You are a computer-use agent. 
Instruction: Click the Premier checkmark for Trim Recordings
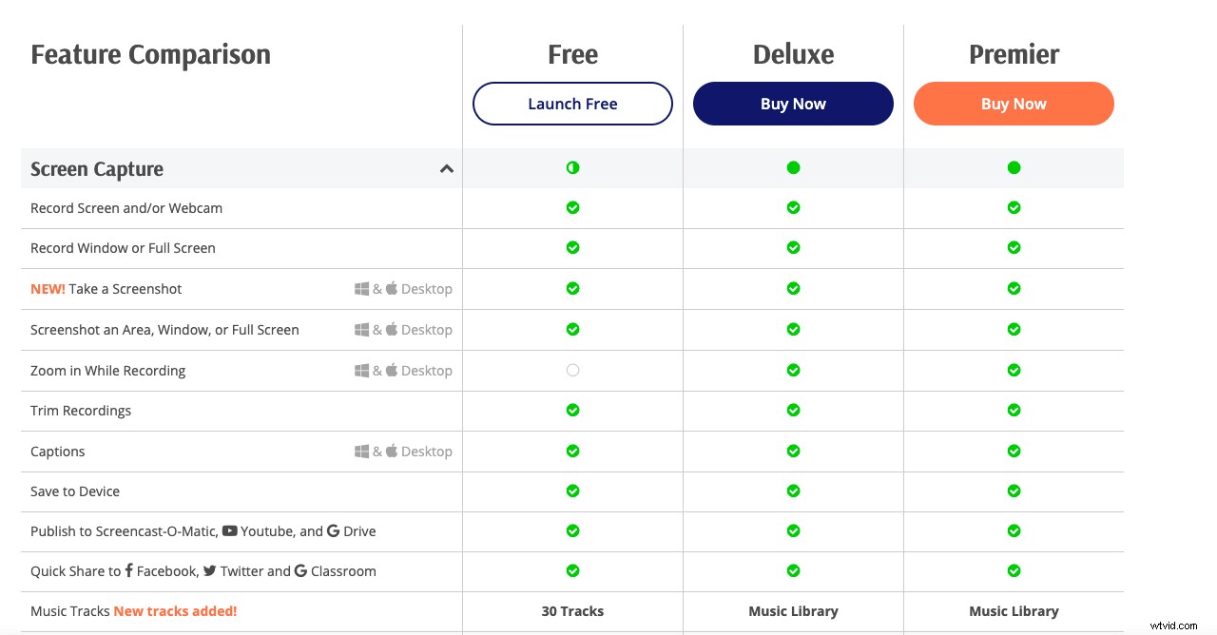tap(1014, 411)
